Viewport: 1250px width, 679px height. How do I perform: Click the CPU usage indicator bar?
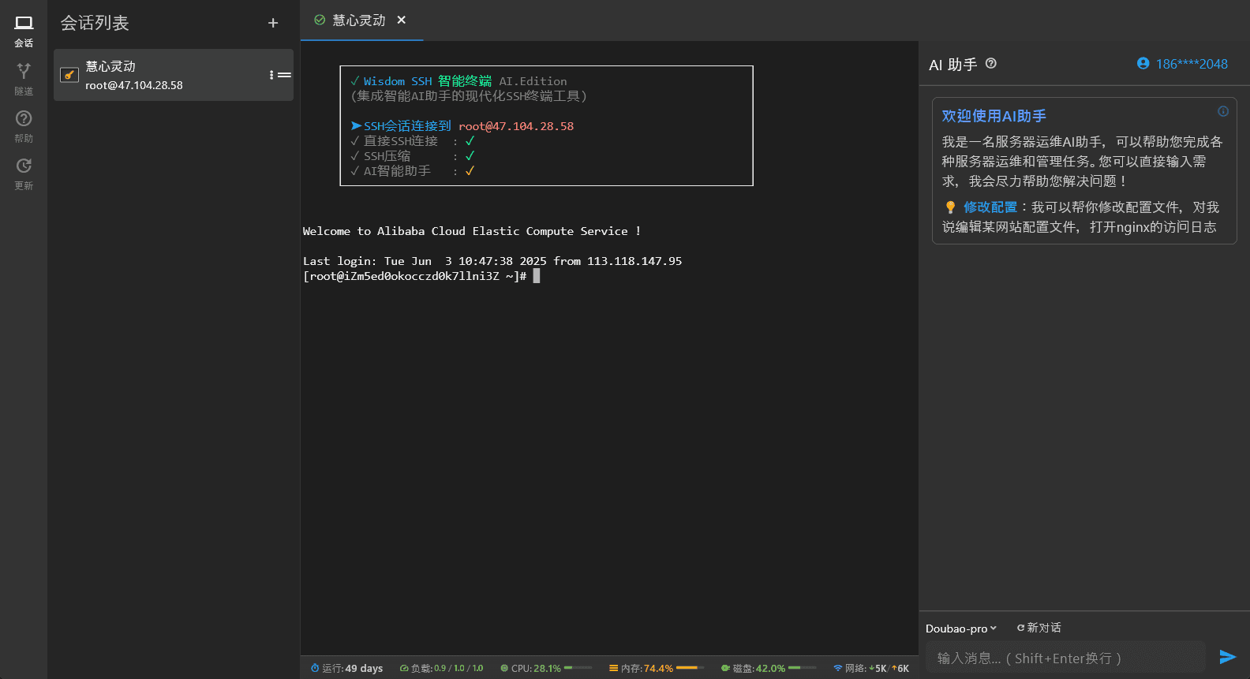pos(578,668)
